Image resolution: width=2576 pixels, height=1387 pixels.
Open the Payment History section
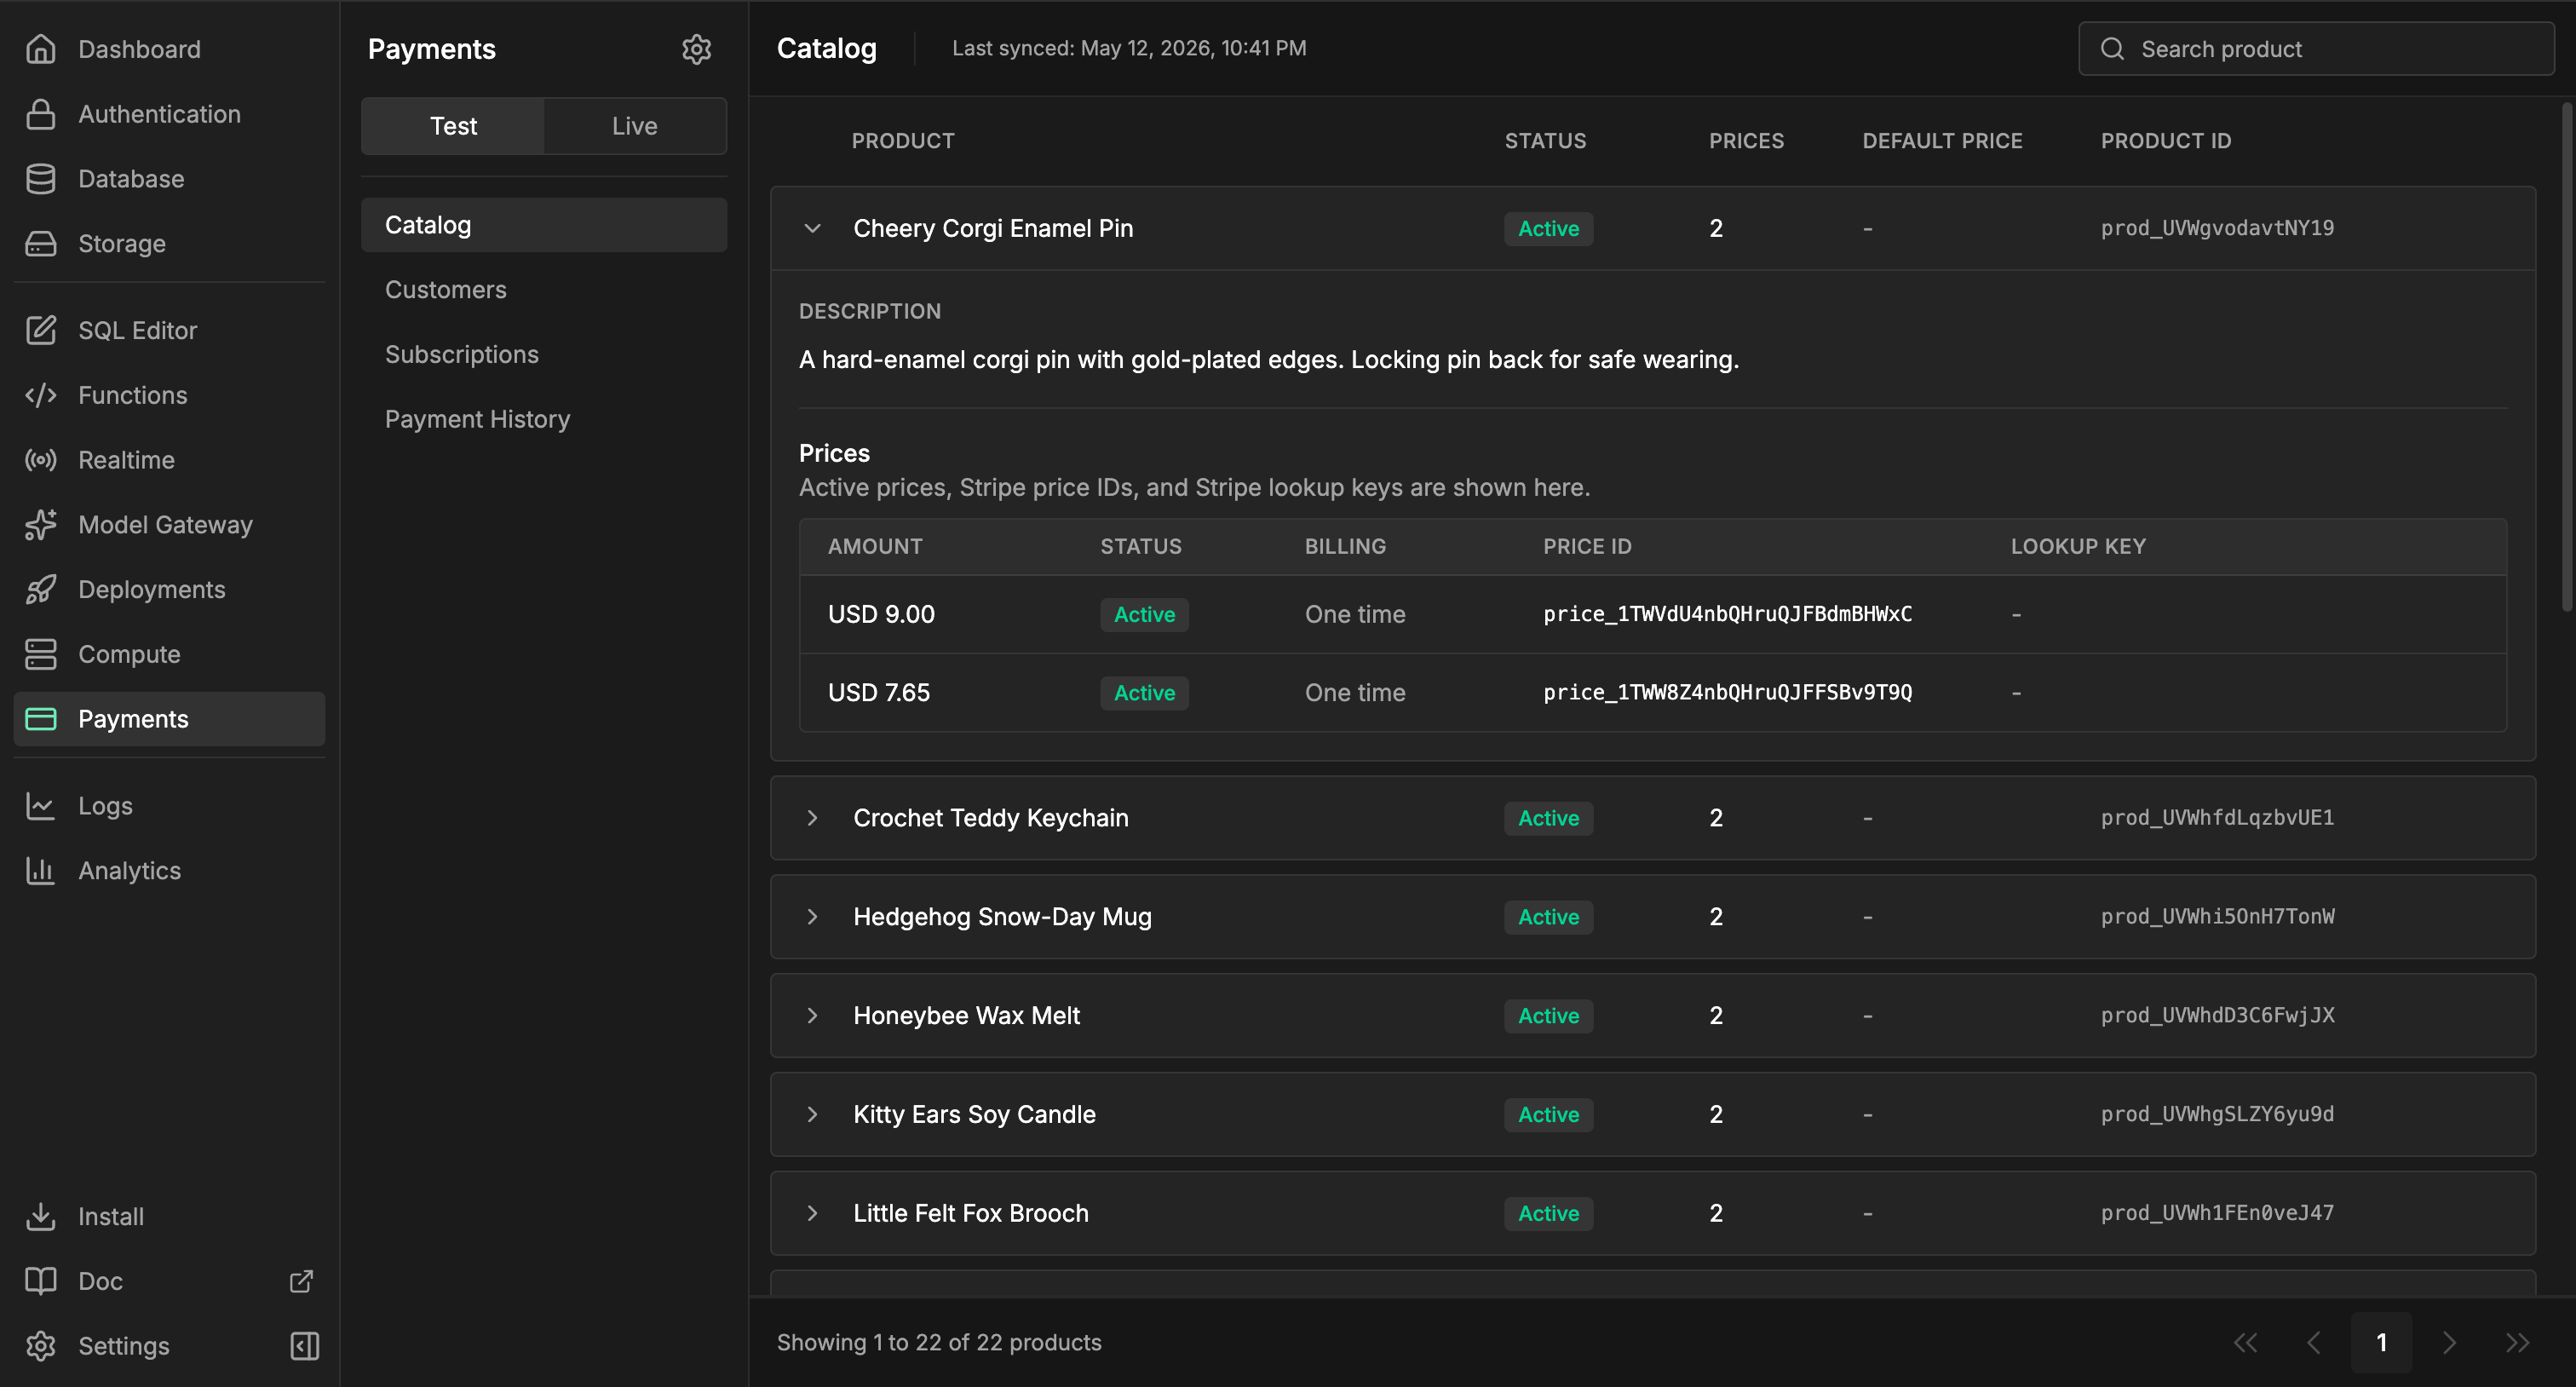click(544, 419)
